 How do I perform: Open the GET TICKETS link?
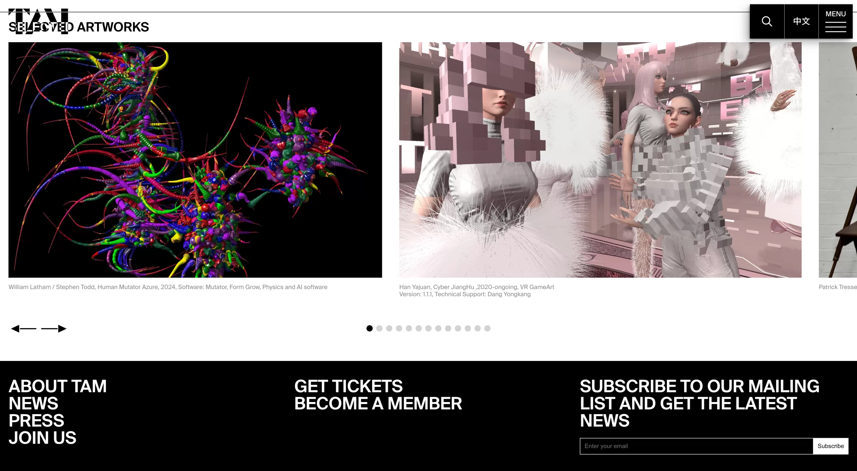point(348,386)
